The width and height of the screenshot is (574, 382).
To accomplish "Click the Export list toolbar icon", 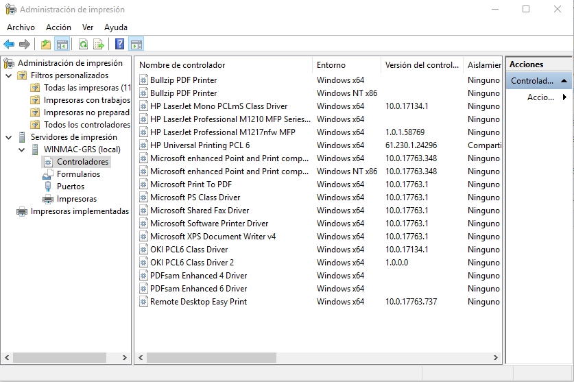I will (x=99, y=45).
